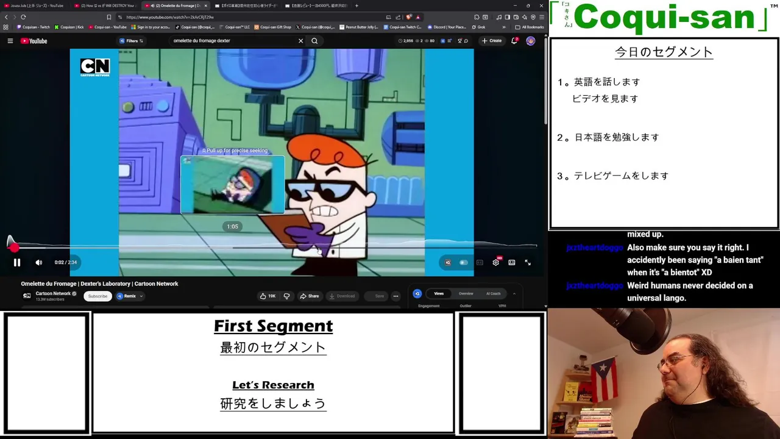The height and width of the screenshot is (439, 780).
Task: Expand the bookmarks overflow chevron
Action: point(503,27)
